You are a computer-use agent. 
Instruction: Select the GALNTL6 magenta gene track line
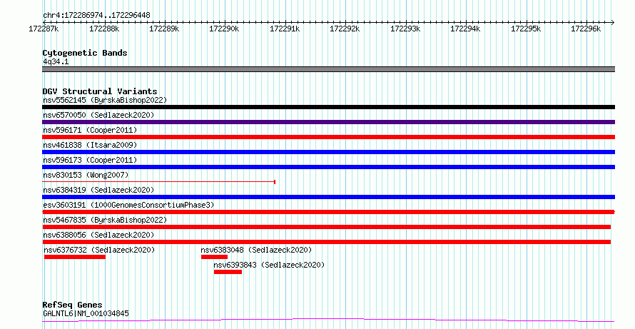click(328, 320)
